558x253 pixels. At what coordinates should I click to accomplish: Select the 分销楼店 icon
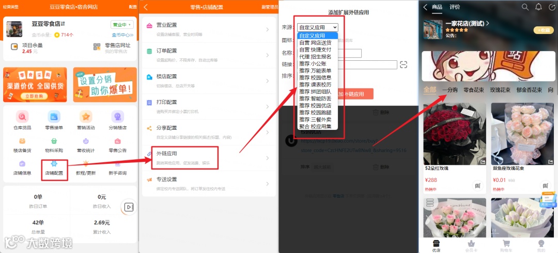(x=117, y=116)
